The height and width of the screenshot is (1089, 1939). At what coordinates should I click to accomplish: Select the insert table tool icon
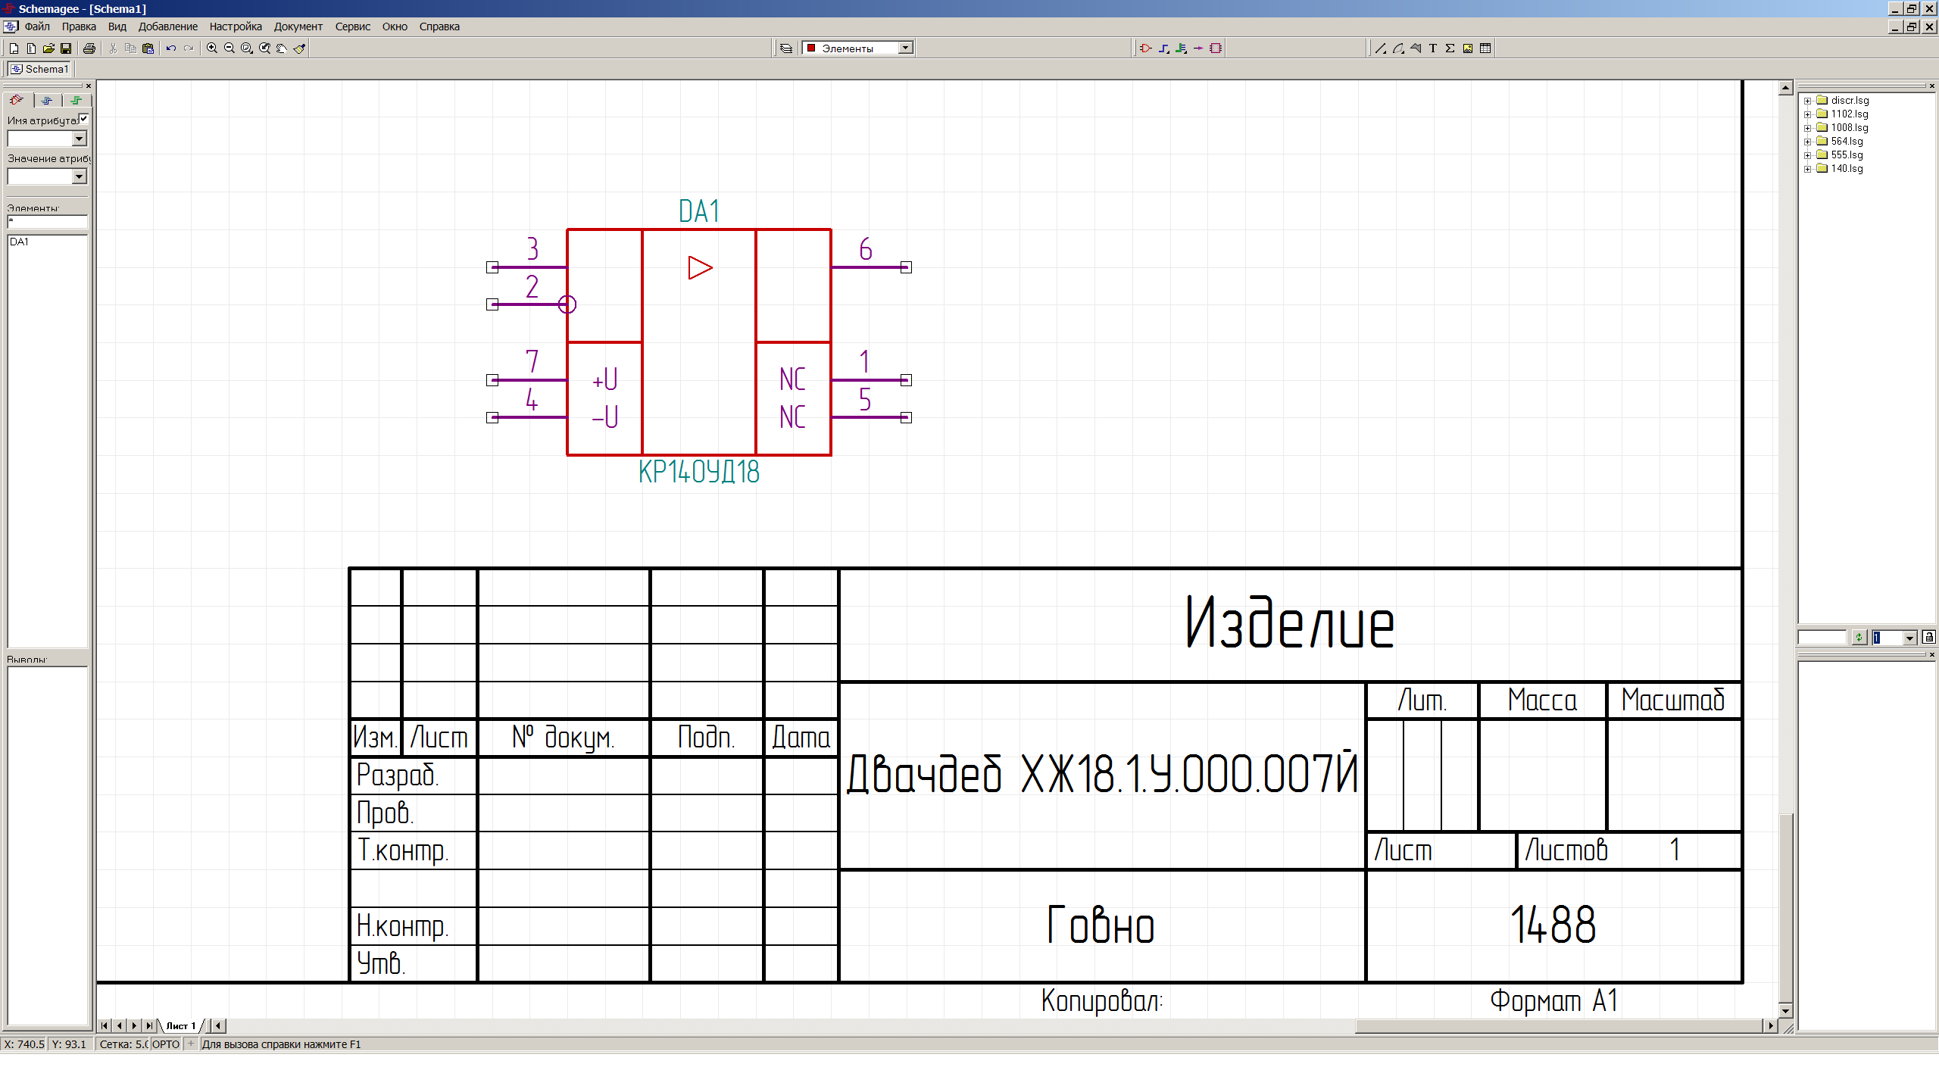(x=1485, y=48)
